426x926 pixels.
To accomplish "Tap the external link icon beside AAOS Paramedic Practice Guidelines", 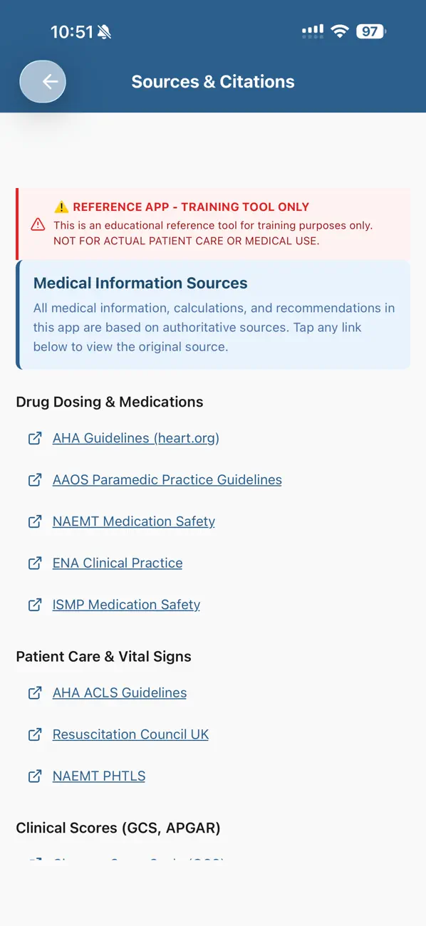I will click(35, 479).
